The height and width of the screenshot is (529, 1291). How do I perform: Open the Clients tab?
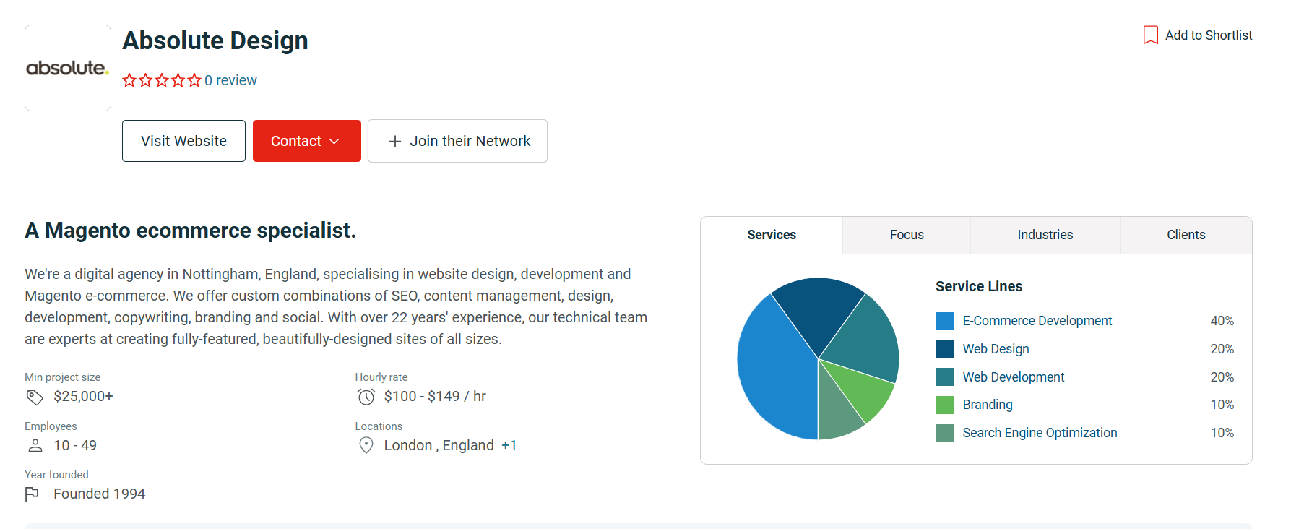[1186, 235]
